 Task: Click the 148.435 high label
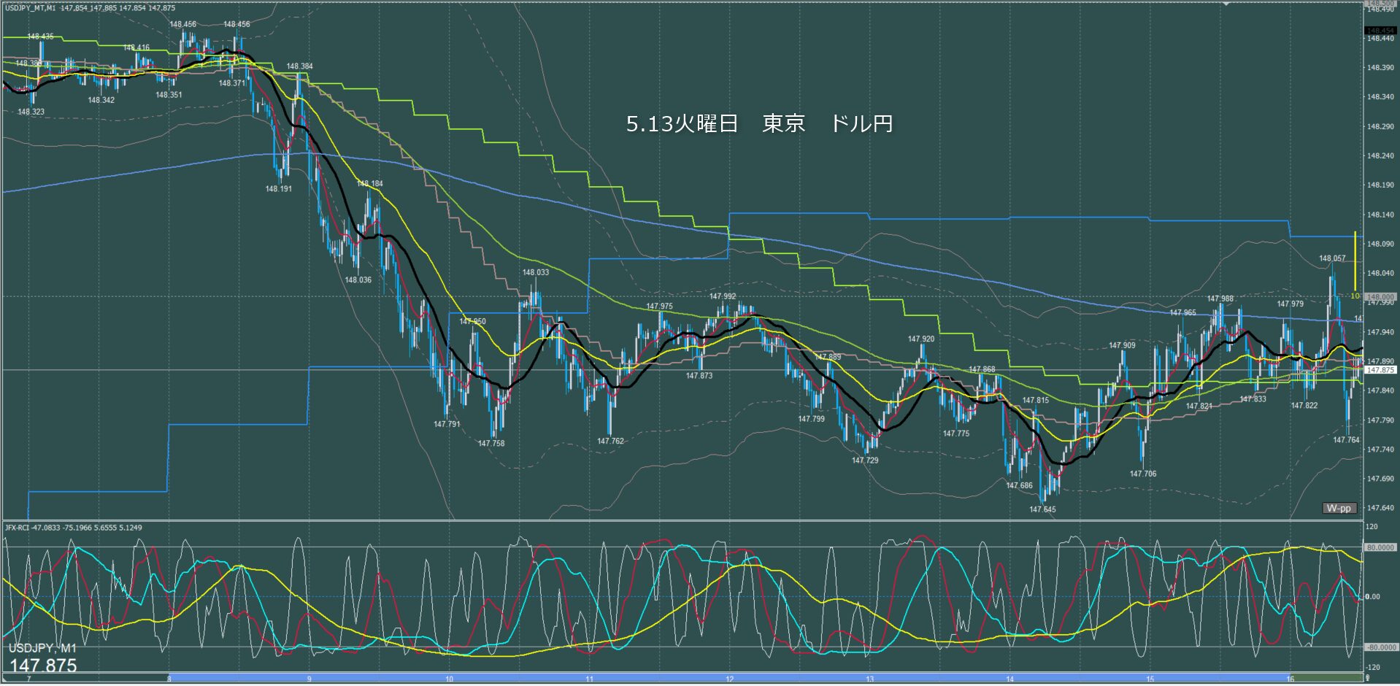[x=40, y=36]
